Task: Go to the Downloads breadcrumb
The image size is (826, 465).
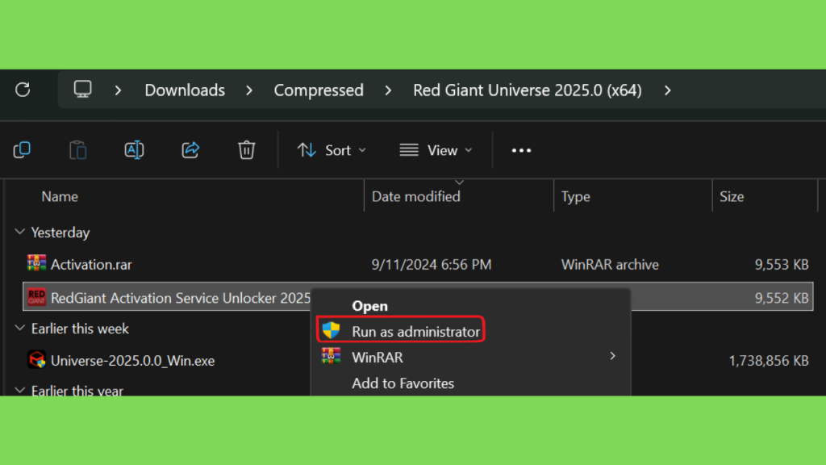Action: [x=185, y=90]
